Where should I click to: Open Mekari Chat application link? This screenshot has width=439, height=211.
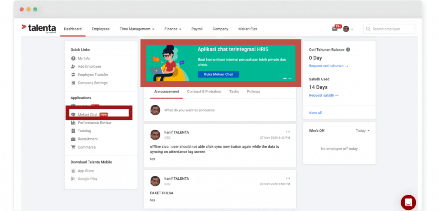coord(87,115)
